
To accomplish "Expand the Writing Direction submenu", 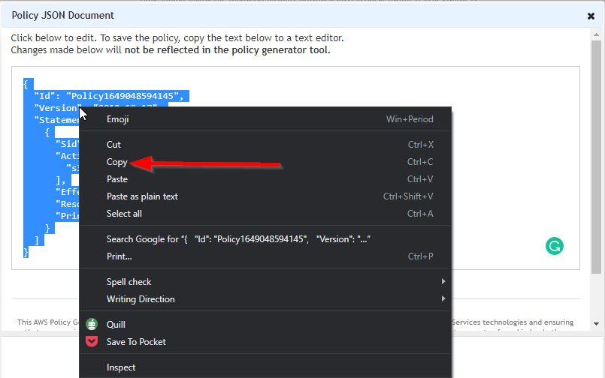I will point(265,299).
